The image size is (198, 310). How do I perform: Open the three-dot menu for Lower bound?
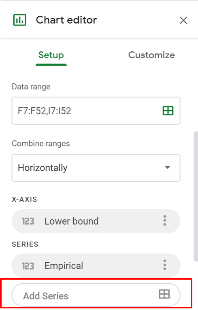click(165, 221)
